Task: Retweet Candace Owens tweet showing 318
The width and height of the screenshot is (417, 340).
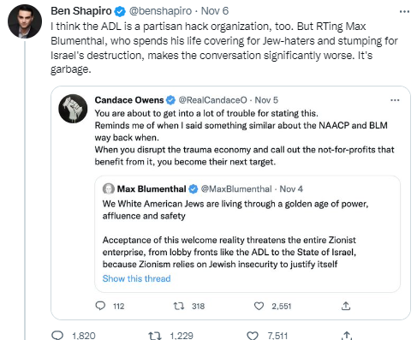Action: 179,306
